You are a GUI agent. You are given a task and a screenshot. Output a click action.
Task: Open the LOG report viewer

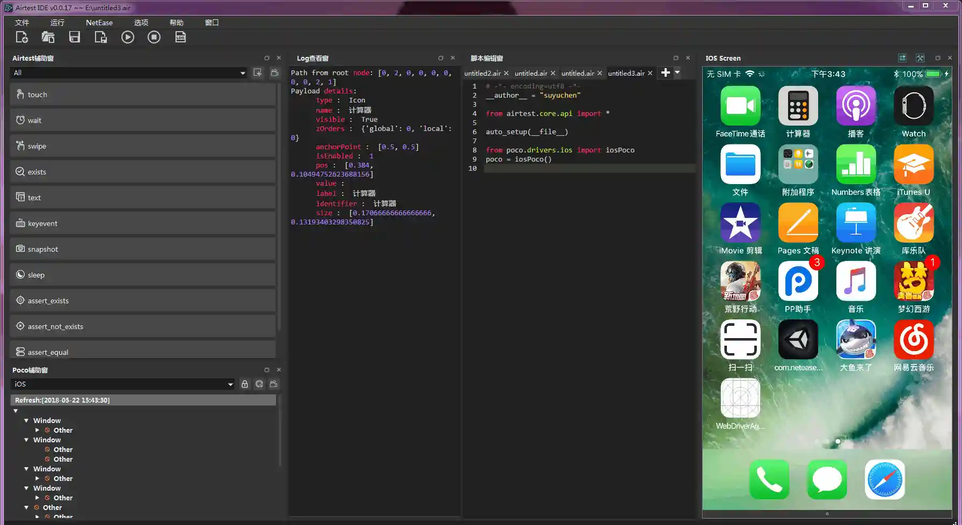coord(180,37)
